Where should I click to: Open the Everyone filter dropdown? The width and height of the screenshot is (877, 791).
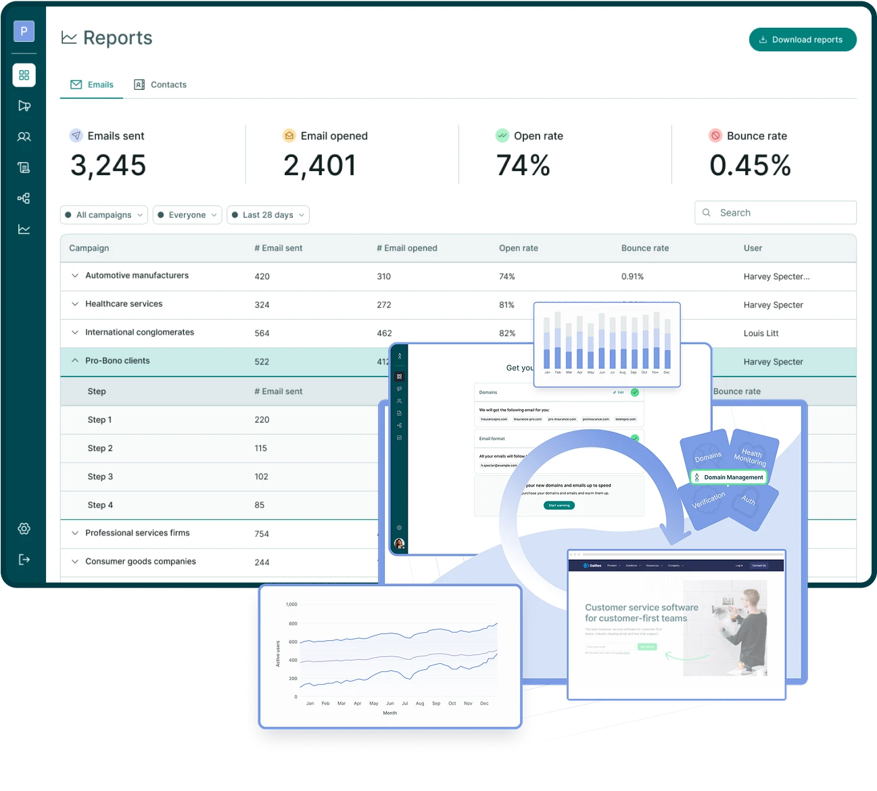coord(187,215)
